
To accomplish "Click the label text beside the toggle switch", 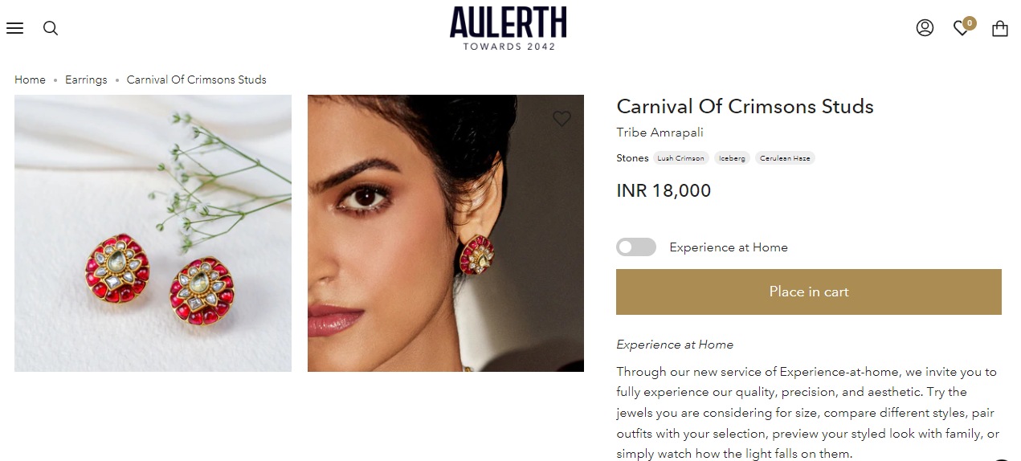I will tap(729, 247).
